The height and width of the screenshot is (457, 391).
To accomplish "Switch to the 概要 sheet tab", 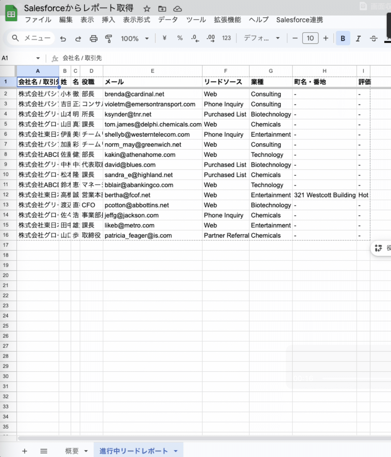I will coord(72,451).
